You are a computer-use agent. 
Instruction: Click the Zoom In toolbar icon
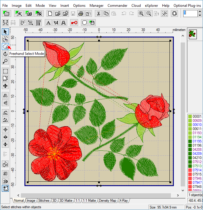[x=141, y=14]
